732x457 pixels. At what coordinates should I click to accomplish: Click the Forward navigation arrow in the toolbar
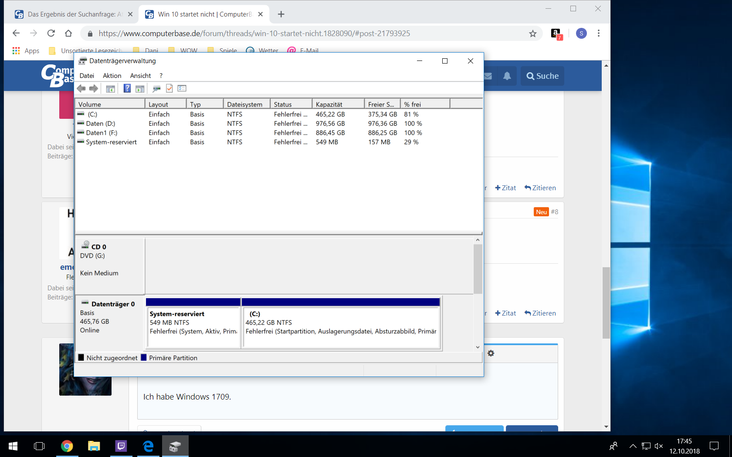coord(94,88)
